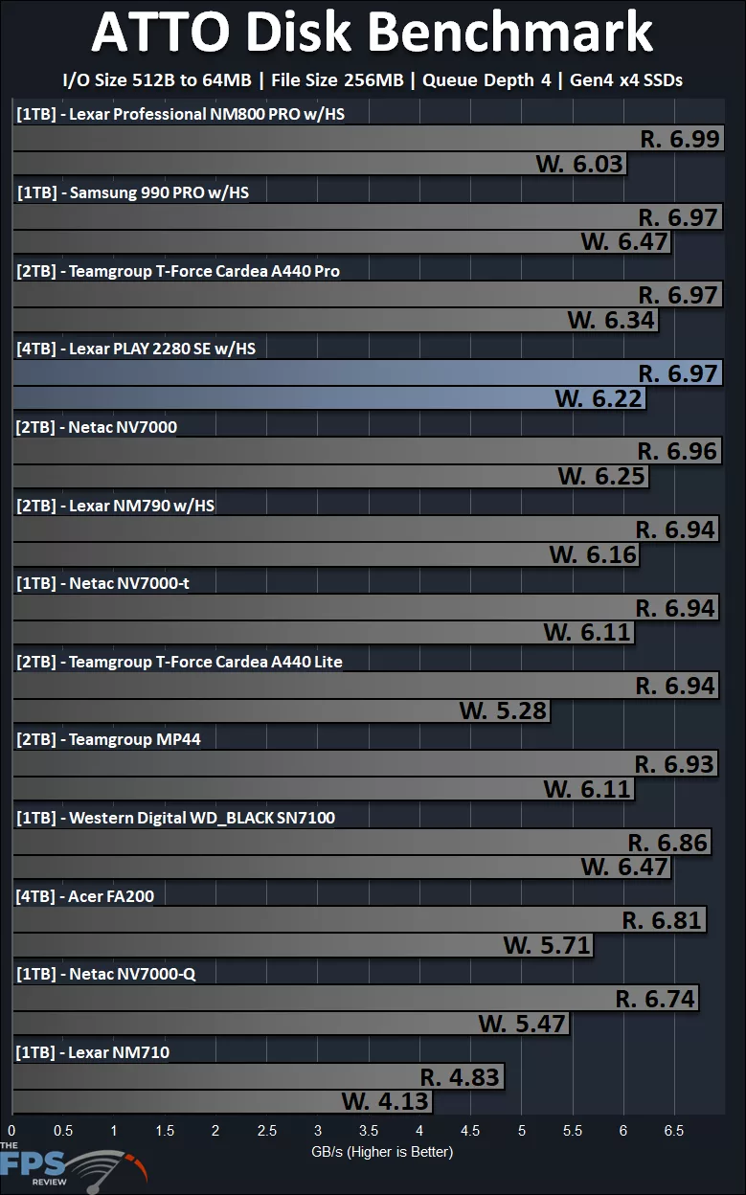
Task: Click the Teamgroup MP44 label
Action: click(108, 739)
